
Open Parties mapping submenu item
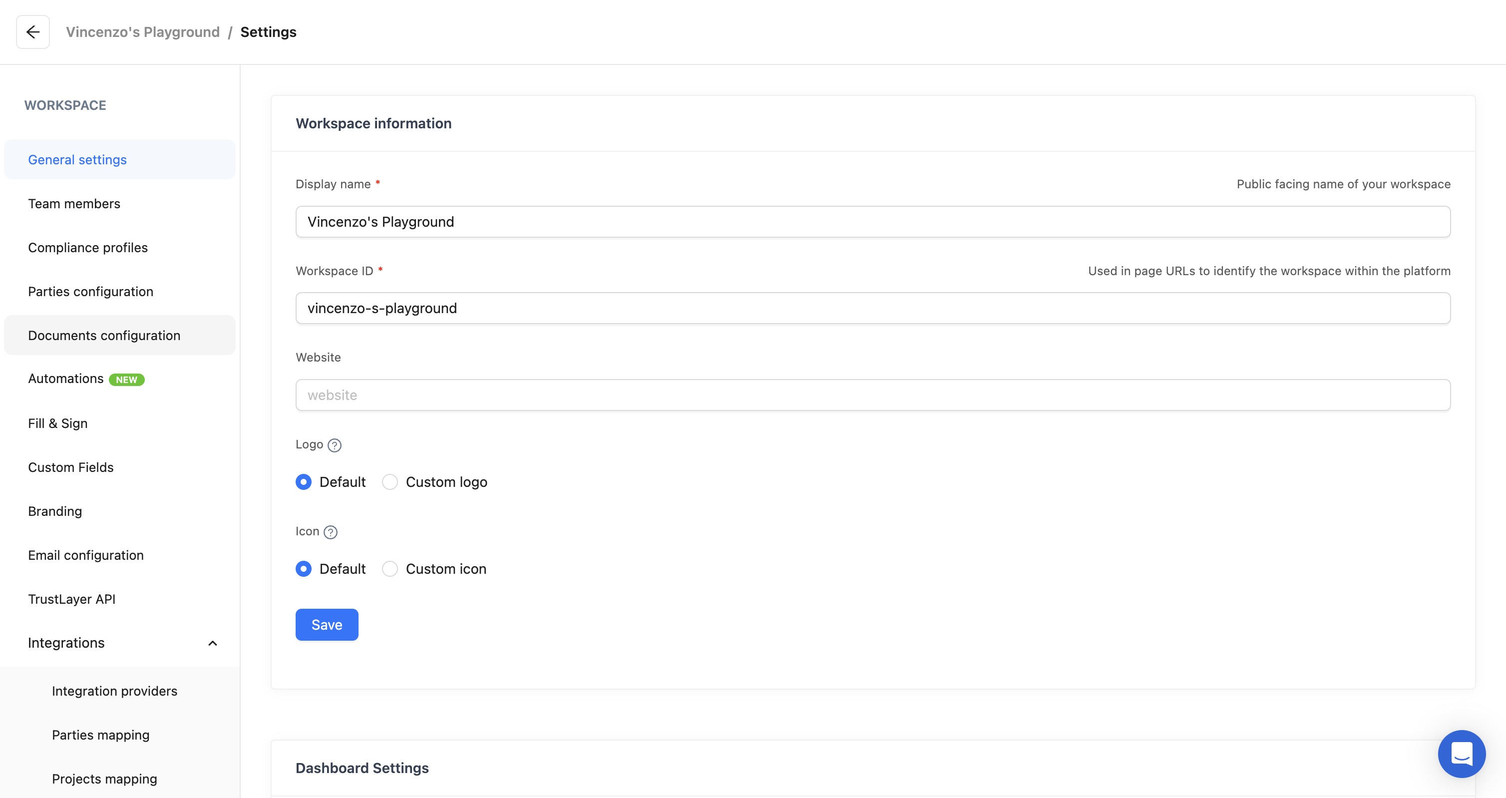[100, 735]
